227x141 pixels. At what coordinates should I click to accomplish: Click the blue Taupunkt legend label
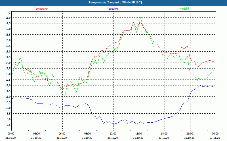point(112,9)
